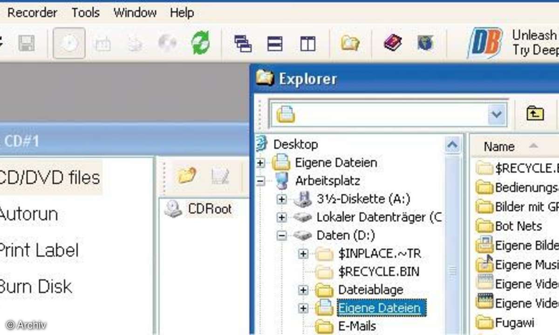
Task: Click the red help book icon
Action: (x=393, y=44)
